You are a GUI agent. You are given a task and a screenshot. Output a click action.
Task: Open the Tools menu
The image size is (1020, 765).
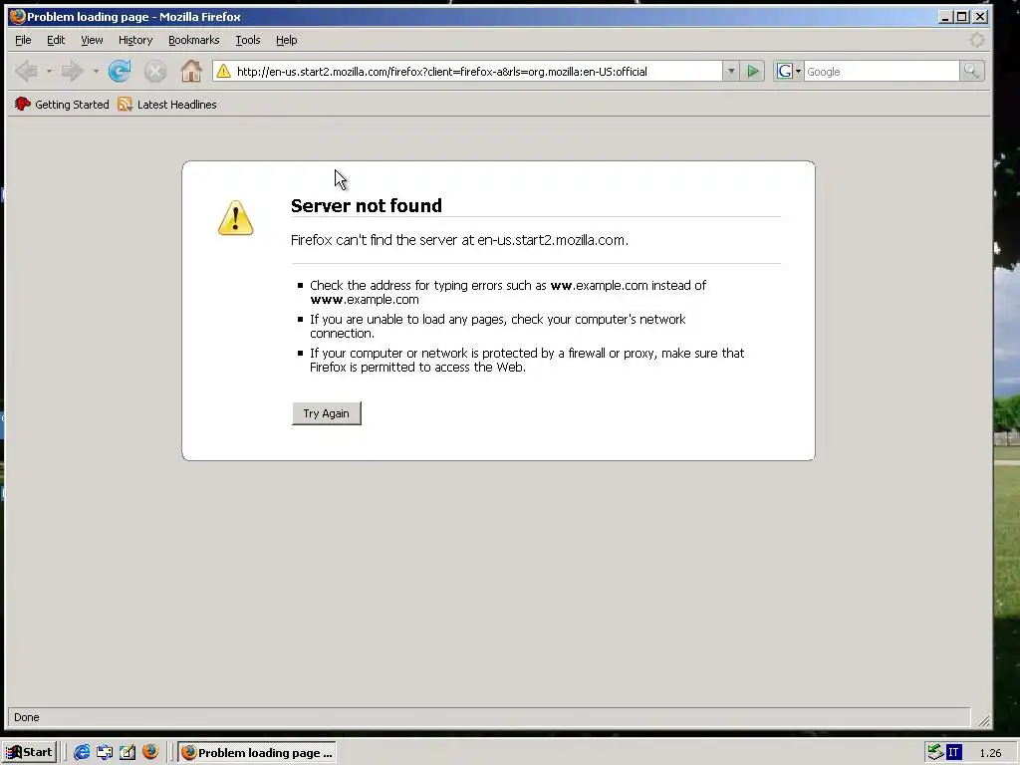coord(248,40)
